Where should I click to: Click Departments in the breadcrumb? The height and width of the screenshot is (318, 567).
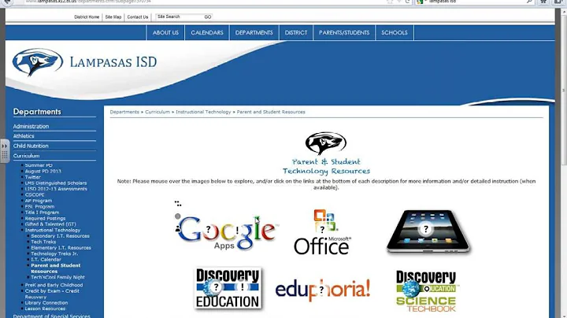(x=124, y=112)
